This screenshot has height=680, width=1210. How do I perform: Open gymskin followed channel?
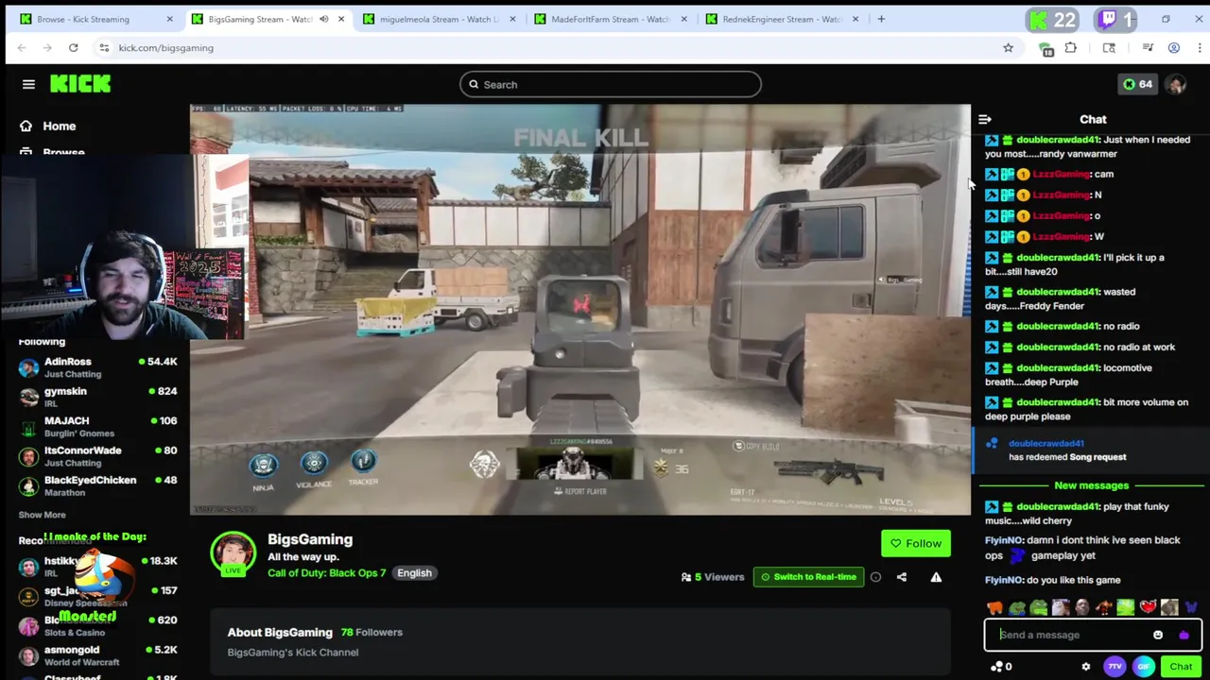pos(98,397)
